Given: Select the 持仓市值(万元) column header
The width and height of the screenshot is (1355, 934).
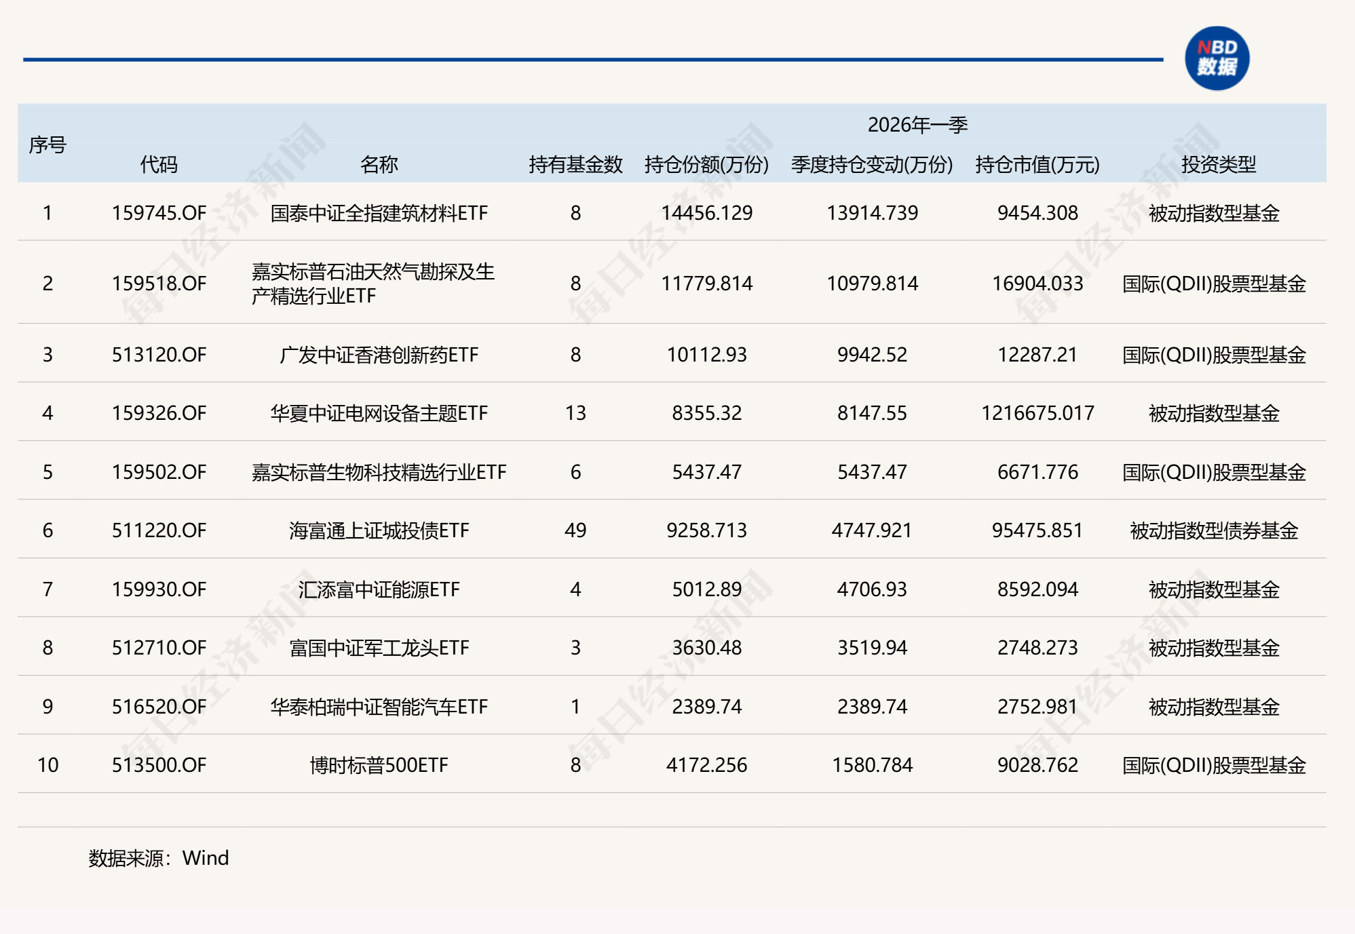Looking at the screenshot, I should click(x=1036, y=163).
